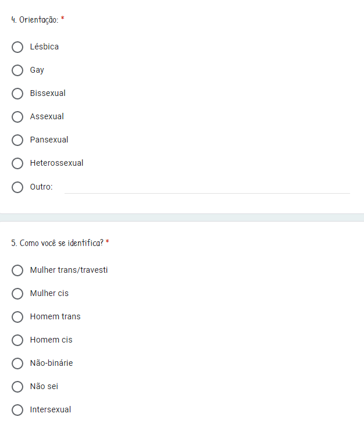The image size is (364, 424).
Task: Select the Outro orientation option
Action: click(x=17, y=187)
